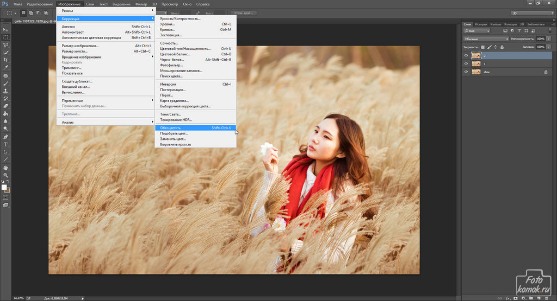Click the foreground color swatch
The image size is (557, 301).
pyautogui.click(x=4, y=187)
